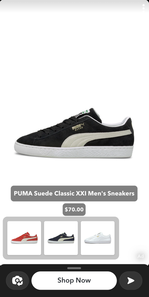Click the gold PUMA Suede logo on shoe

pos(78,127)
